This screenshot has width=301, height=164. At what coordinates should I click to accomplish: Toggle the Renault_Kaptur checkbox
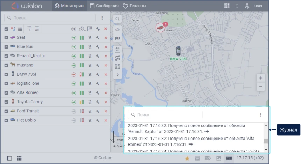6,56
